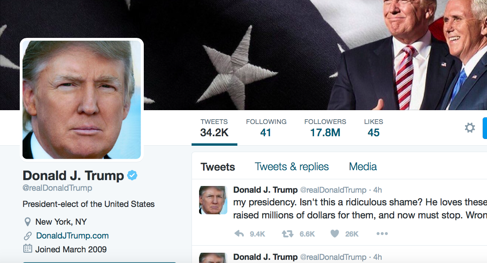Click the 4h timestamp on first tweet
The height and width of the screenshot is (263, 487).
click(x=377, y=190)
